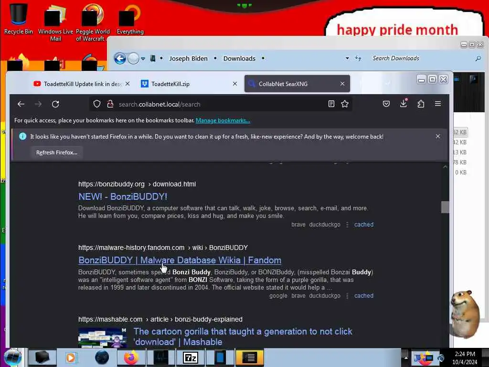The width and height of the screenshot is (489, 367).
Task: Open the 7-Zip taskbar button
Action: (x=190, y=357)
